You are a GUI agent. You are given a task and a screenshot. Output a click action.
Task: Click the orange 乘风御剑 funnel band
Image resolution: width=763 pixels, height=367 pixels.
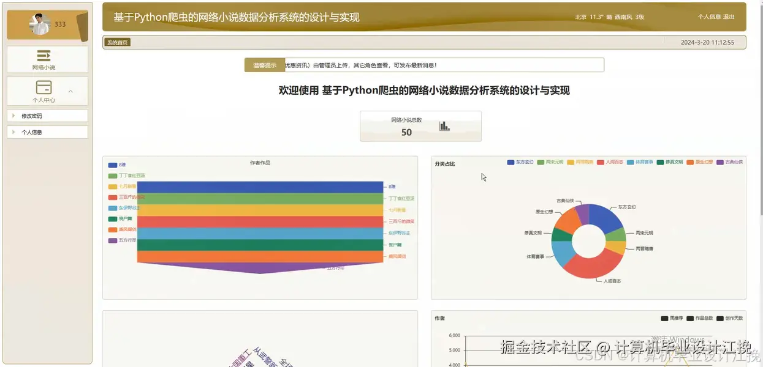coord(260,257)
